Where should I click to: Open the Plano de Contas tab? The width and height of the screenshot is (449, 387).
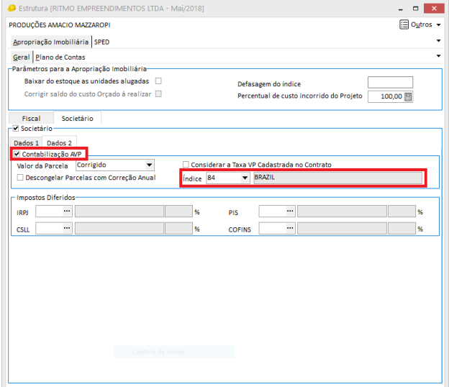coord(60,58)
